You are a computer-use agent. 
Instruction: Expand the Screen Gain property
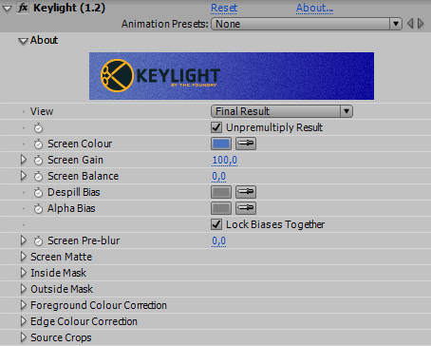click(23, 160)
